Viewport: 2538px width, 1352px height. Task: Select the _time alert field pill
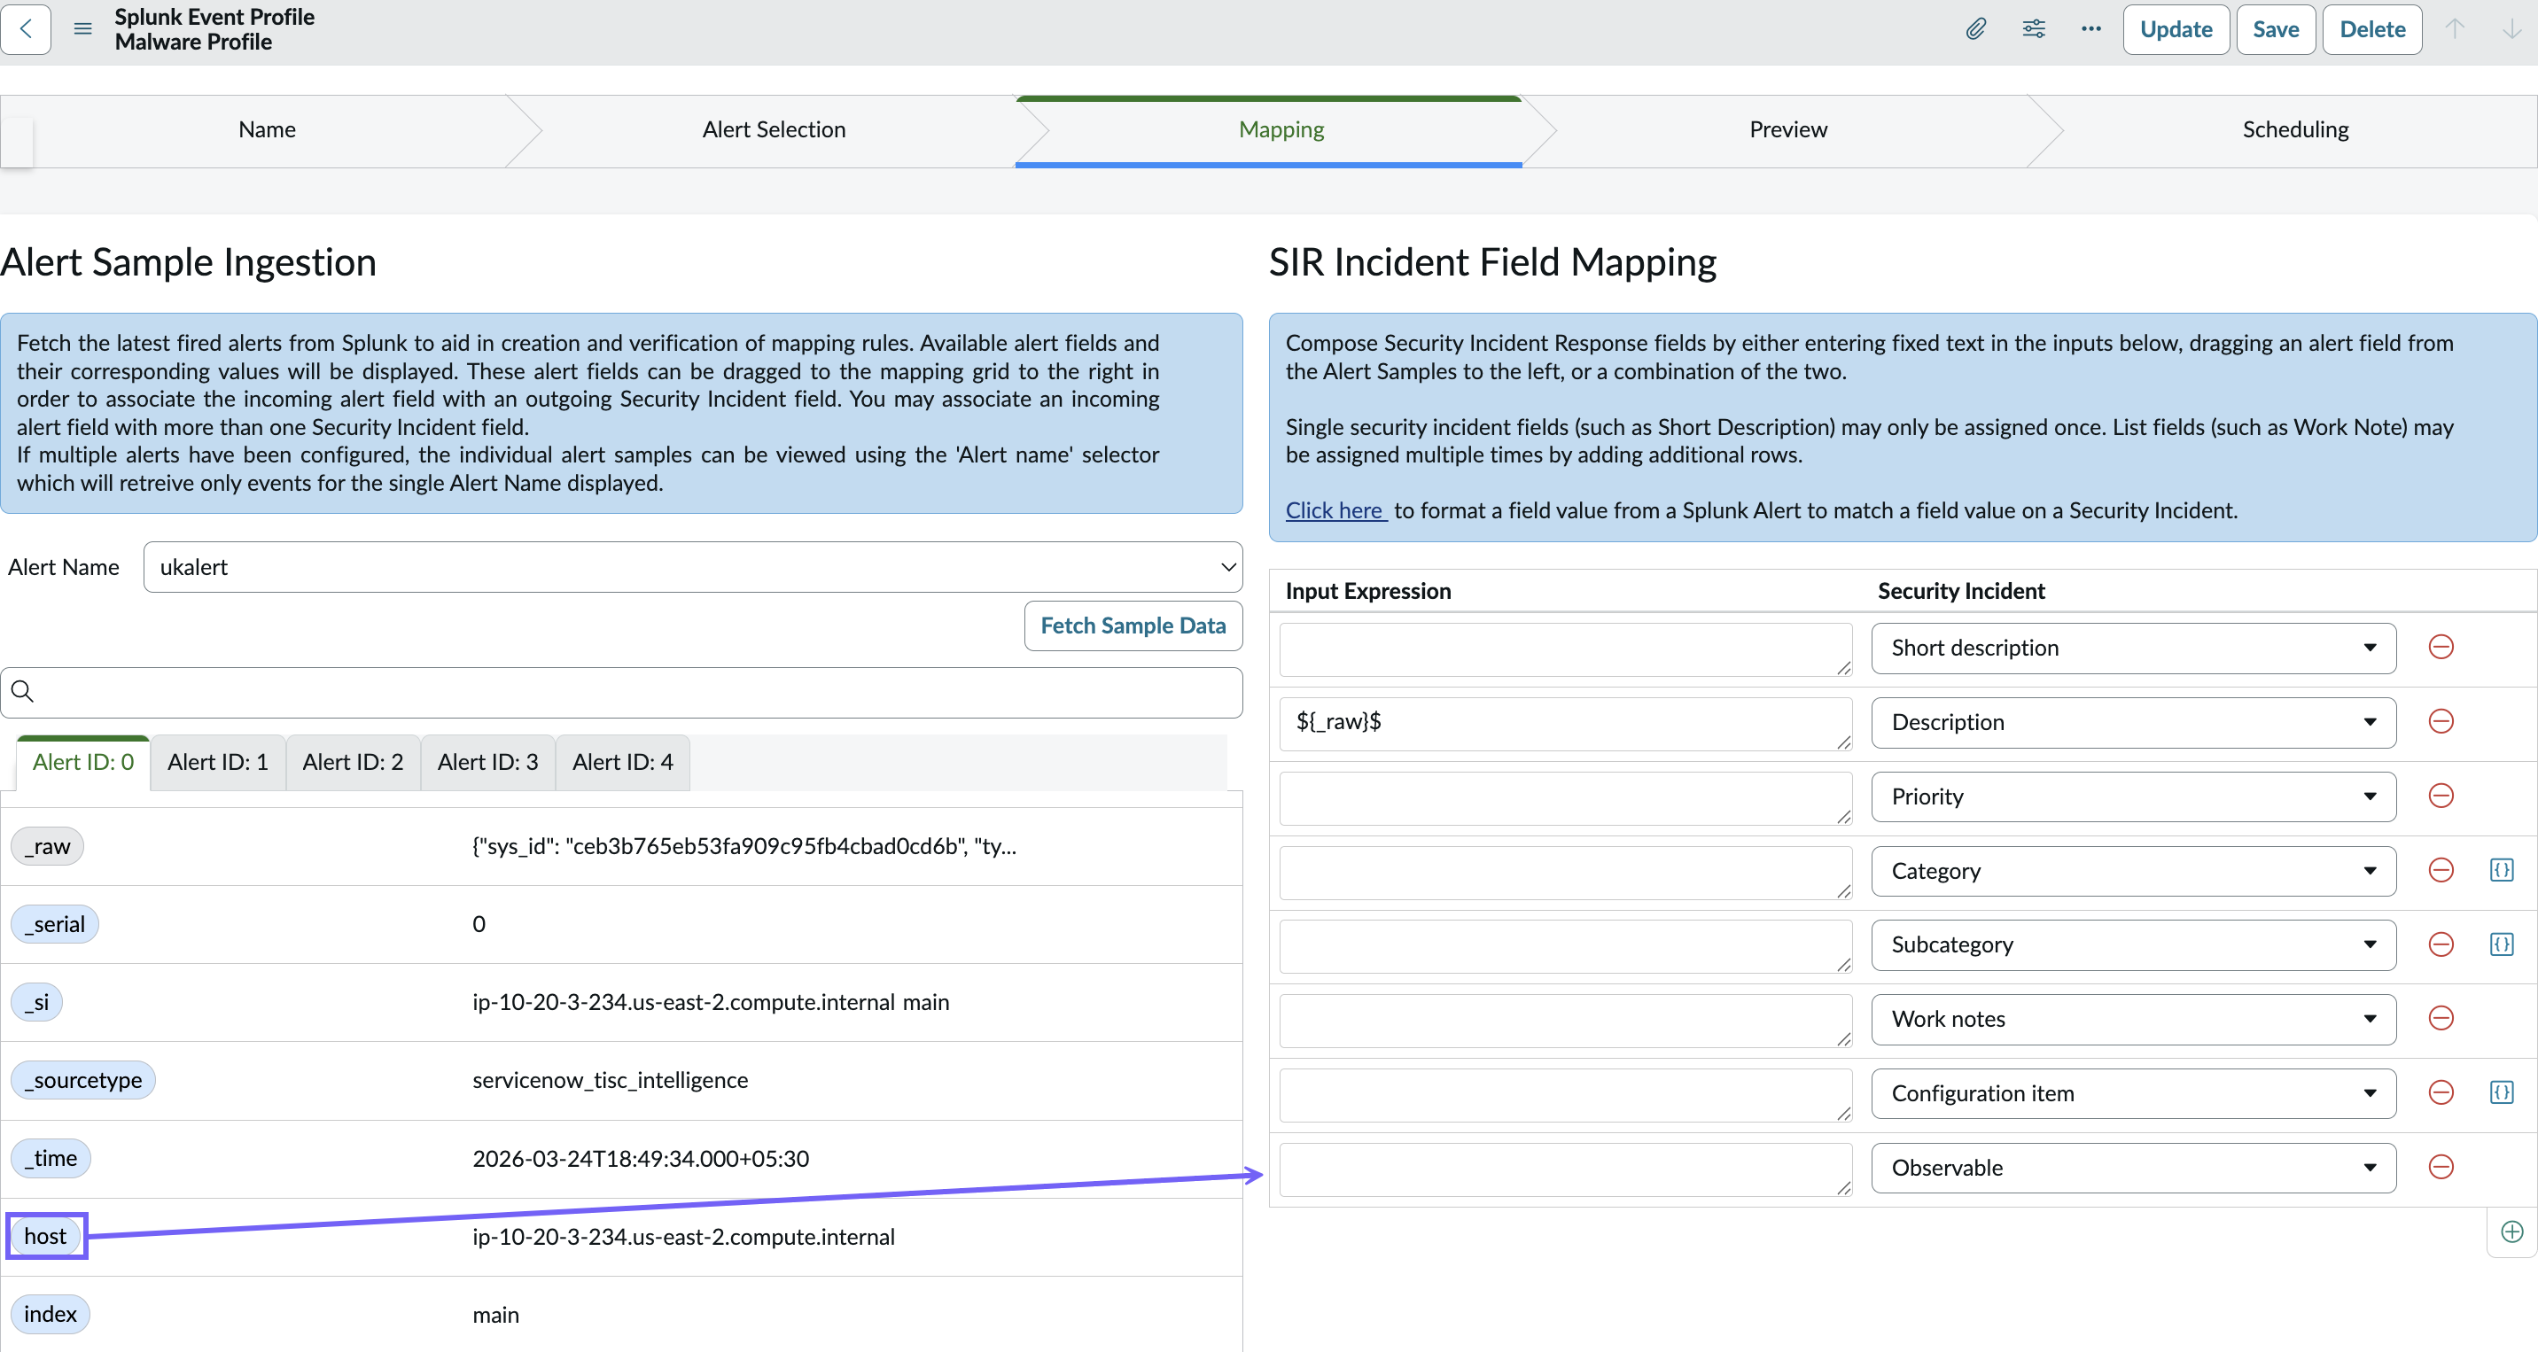coord(51,1159)
